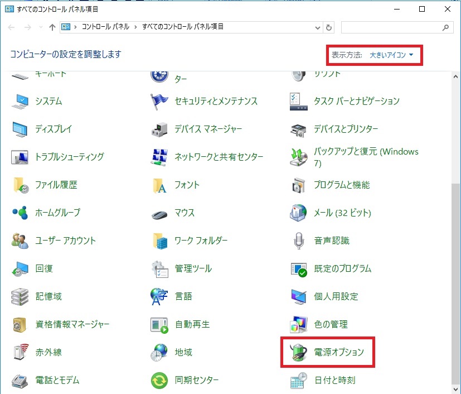
Task: Open the システム text link
Action: point(49,102)
